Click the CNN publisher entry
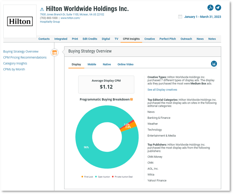The image size is (233, 194). pos(150,163)
